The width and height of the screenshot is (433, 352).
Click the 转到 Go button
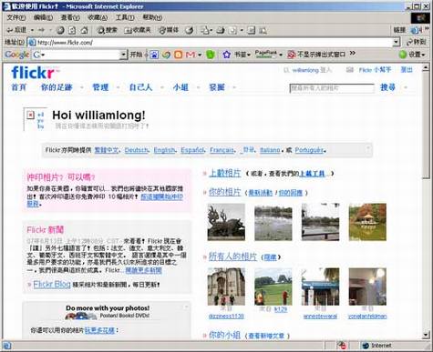(416, 42)
